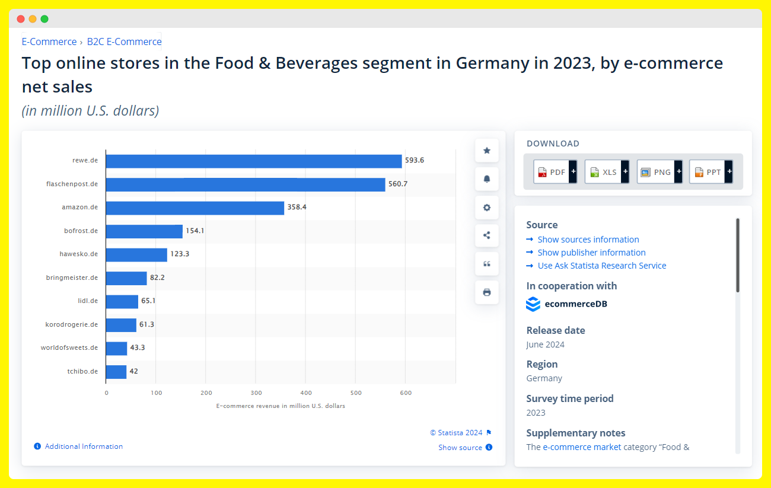Click the yellow minimize window button
This screenshot has width=771, height=488.
tap(33, 19)
